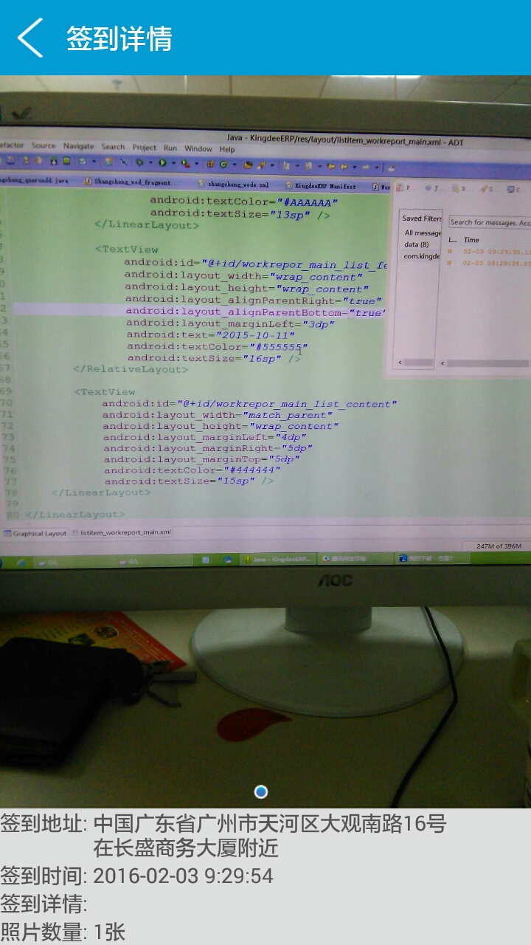Tap the 签到地址 label
This screenshot has height=945, width=531.
pos(44,823)
